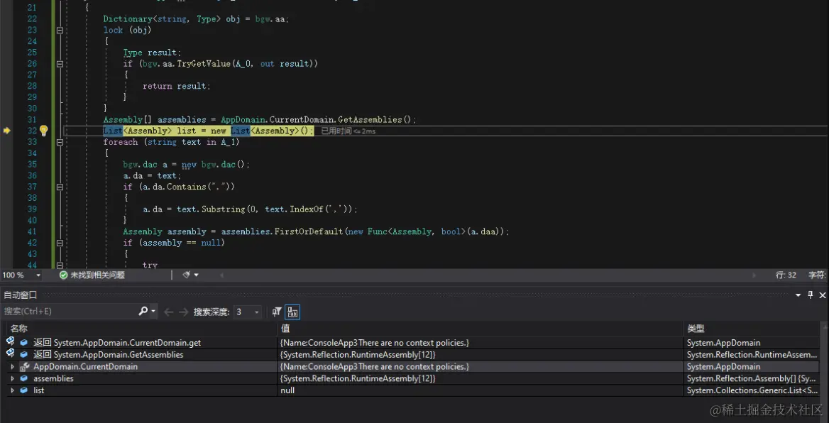Click the blue cube icon of the list row
This screenshot has height=423, width=829.
(24, 390)
